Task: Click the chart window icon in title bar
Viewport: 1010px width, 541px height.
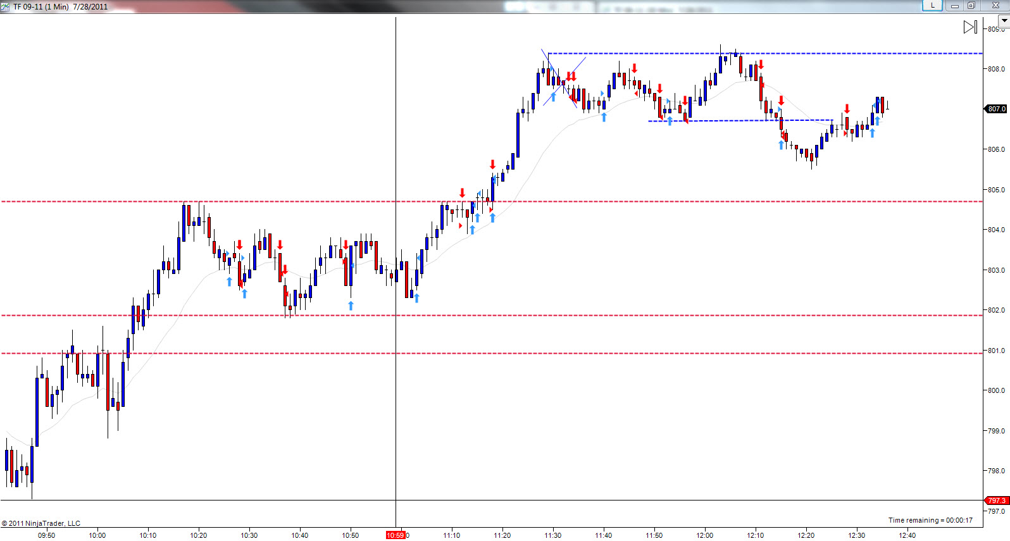Action: [x=5, y=6]
